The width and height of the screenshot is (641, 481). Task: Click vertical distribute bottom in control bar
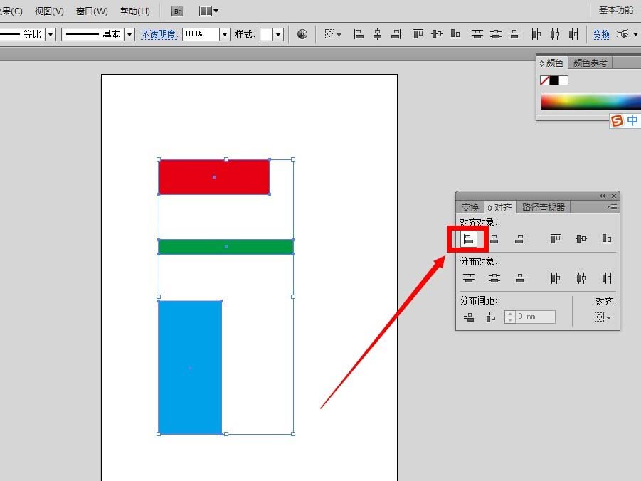point(514,34)
